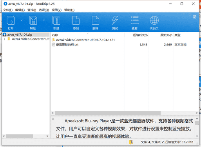This screenshot has width=201, height=147.
Task: Click the Test (测试) archive icon
Action: point(115,20)
